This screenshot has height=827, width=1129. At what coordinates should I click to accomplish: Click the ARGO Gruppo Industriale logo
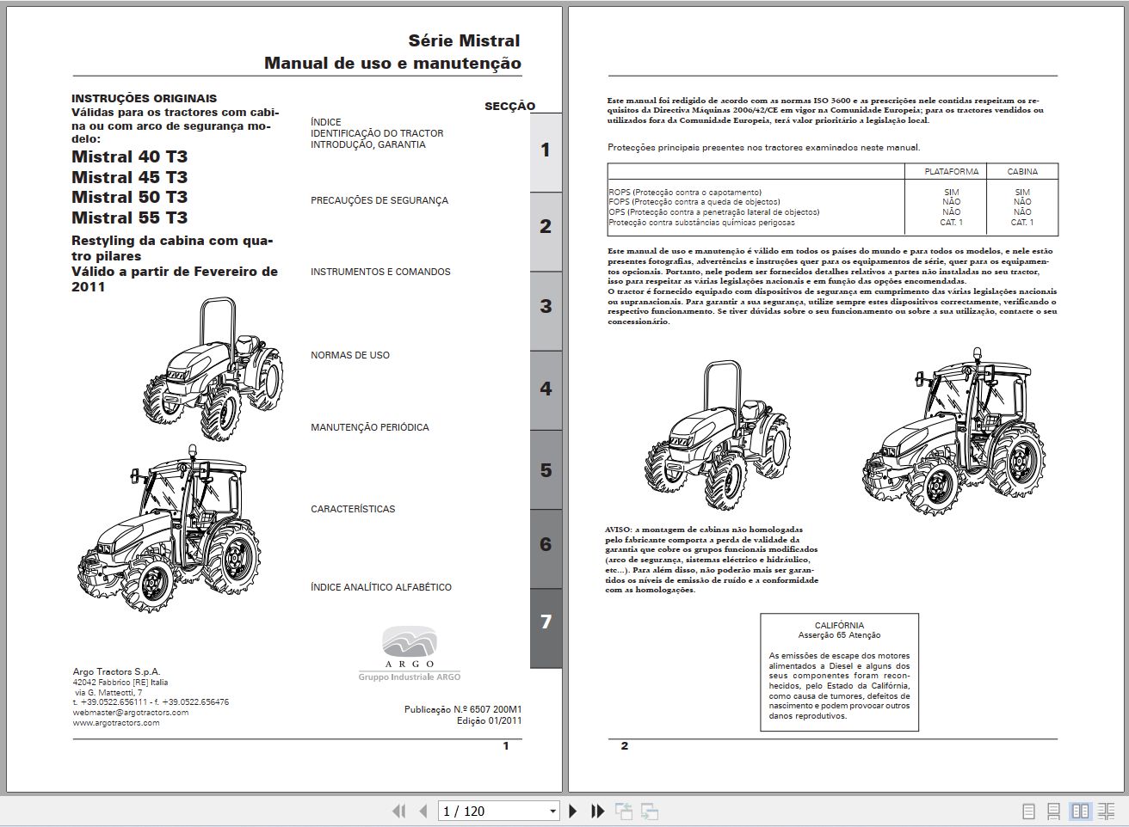tap(409, 654)
